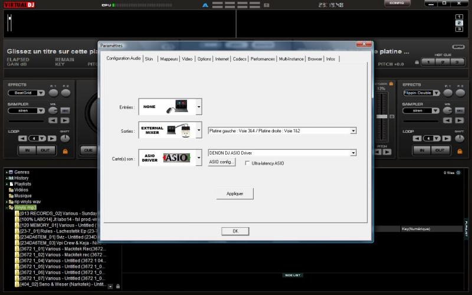The width and height of the screenshot is (472, 295).
Task: Click the left deck effect parameter 1 knob
Action: tap(53, 93)
